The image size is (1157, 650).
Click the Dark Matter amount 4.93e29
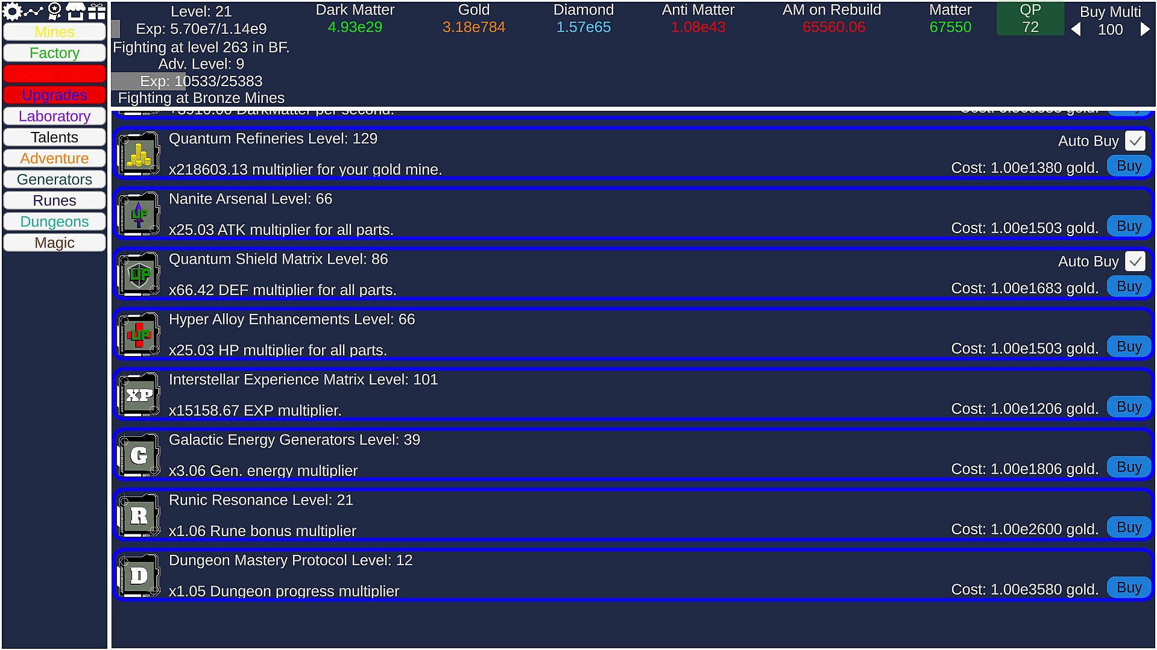(355, 27)
